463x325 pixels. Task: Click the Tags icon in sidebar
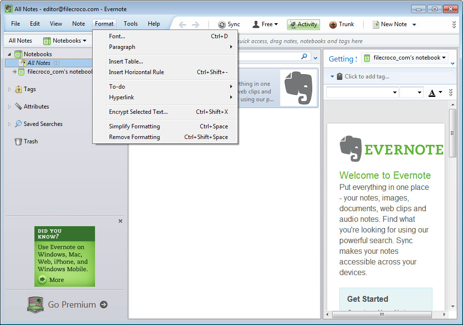(18, 89)
